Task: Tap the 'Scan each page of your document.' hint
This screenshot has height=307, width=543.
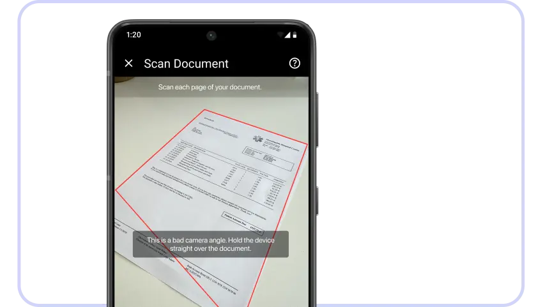Action: 210,87
